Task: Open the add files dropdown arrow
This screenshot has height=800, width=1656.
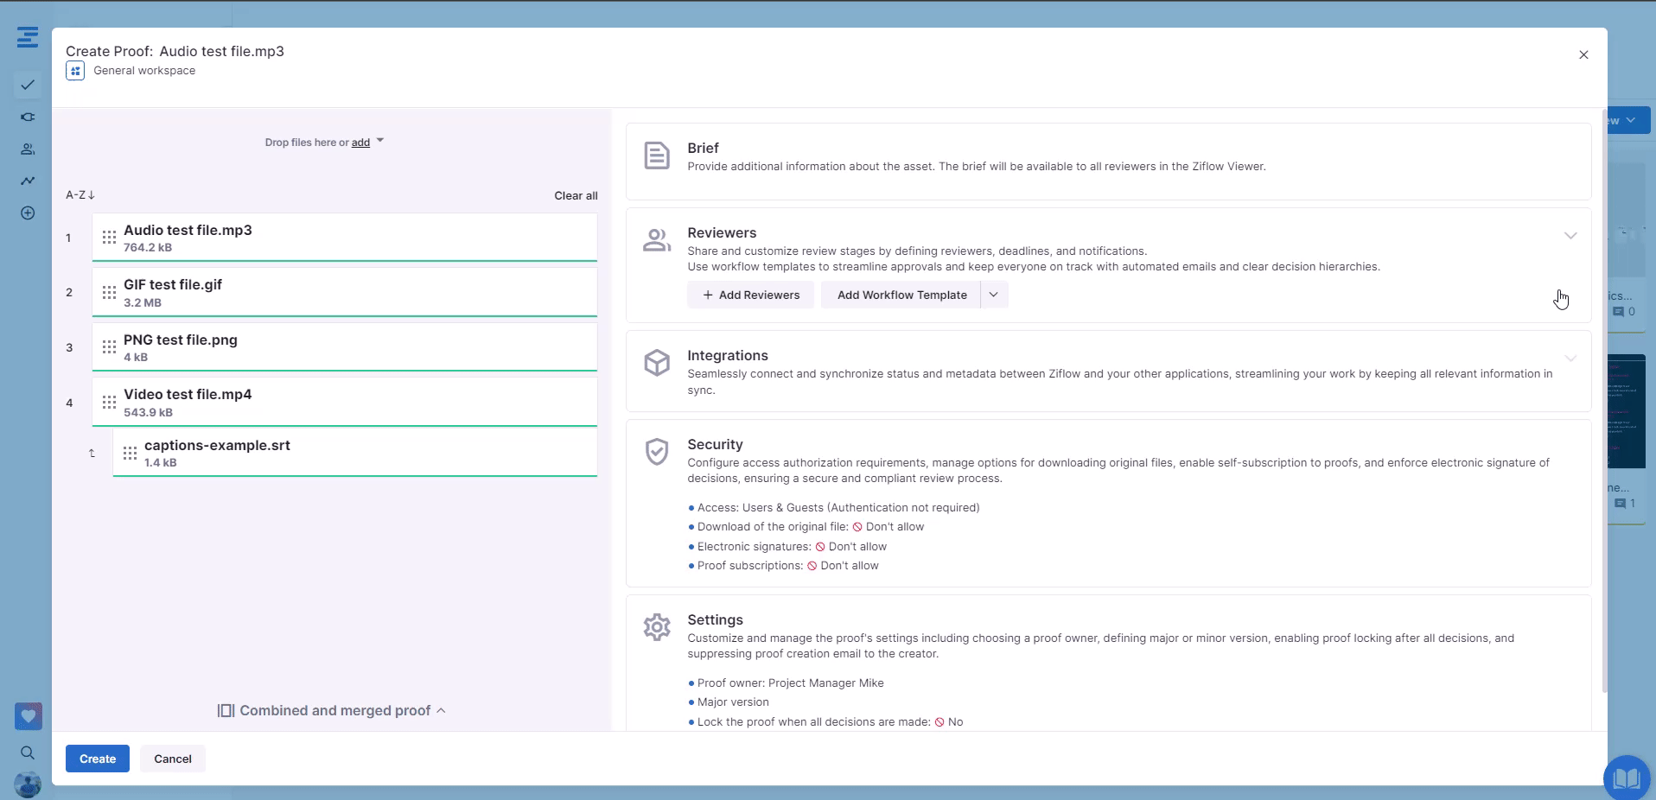Action: [380, 141]
